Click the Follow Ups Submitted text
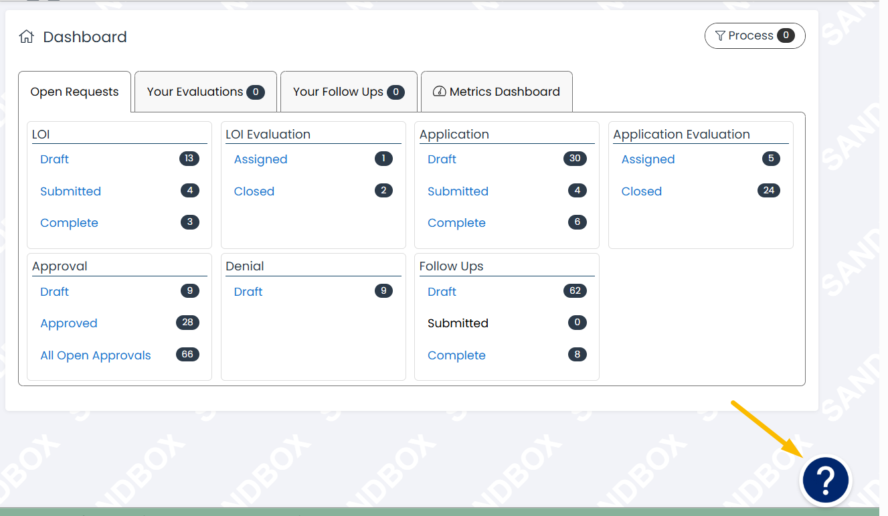Screen dimensions: 888x516 coord(458,323)
